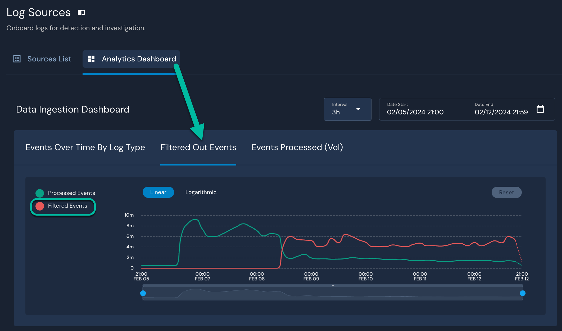Image resolution: width=562 pixels, height=331 pixels.
Task: Switch chart scale to Logarithmic
Action: tap(201, 192)
